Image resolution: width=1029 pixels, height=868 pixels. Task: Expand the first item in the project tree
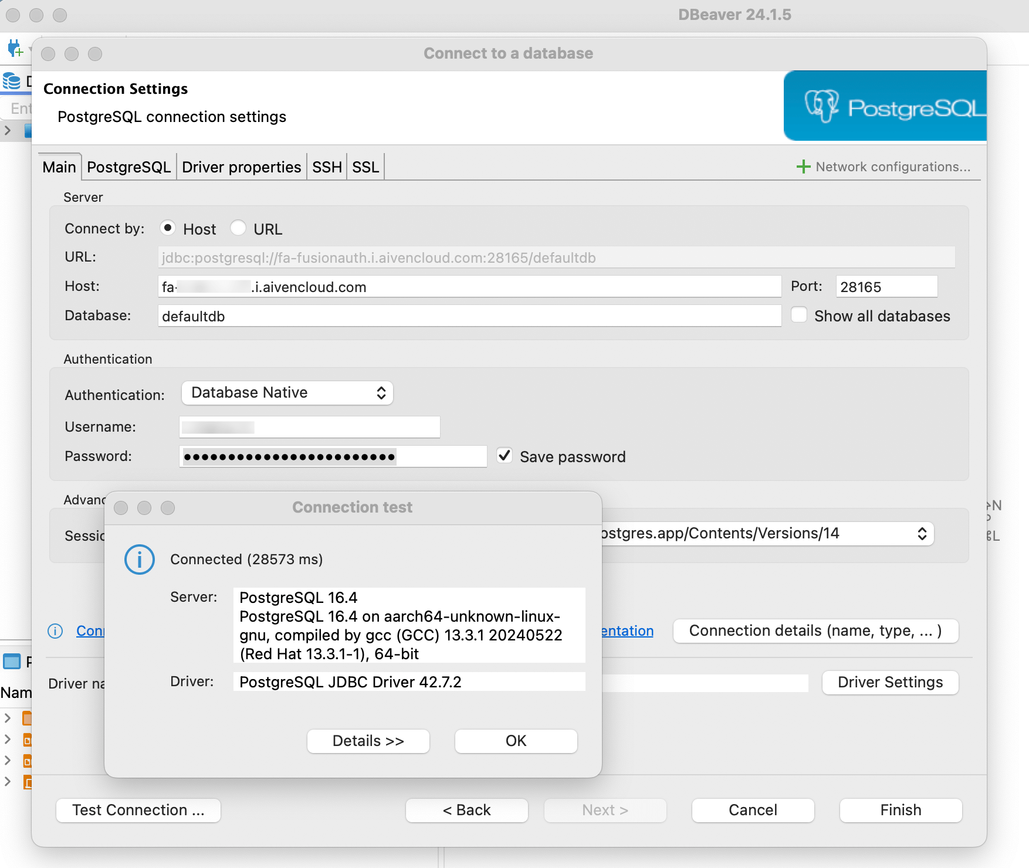8,718
